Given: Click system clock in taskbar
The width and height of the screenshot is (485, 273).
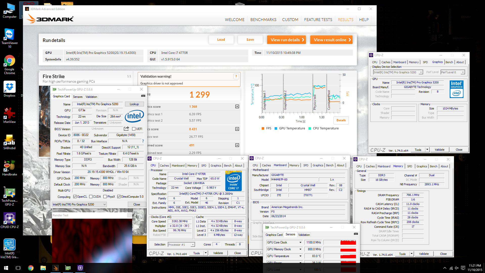Looking at the screenshot, I should pyautogui.click(x=475, y=268).
